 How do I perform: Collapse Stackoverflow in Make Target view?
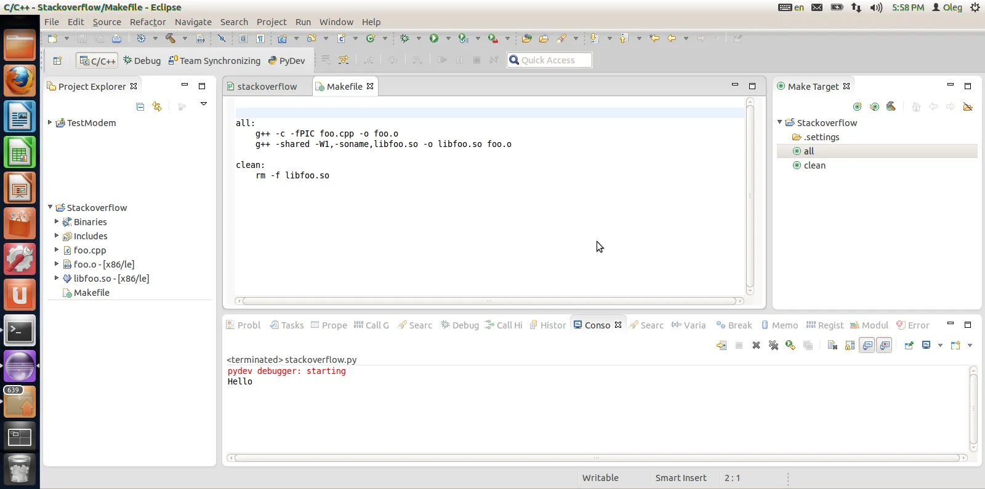(x=780, y=122)
